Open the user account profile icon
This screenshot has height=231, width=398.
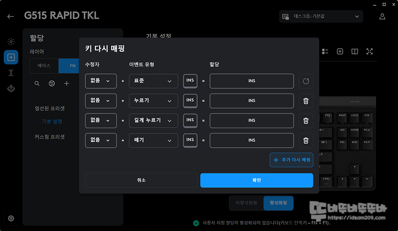coord(382,16)
